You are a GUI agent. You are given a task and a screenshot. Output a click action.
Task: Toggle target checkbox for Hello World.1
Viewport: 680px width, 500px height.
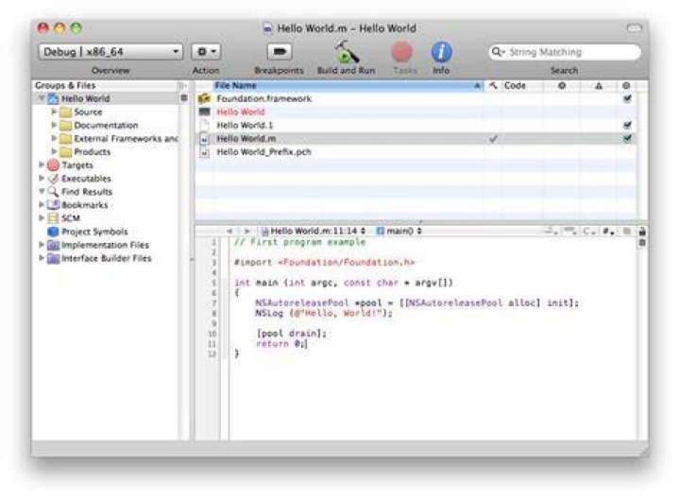[627, 125]
